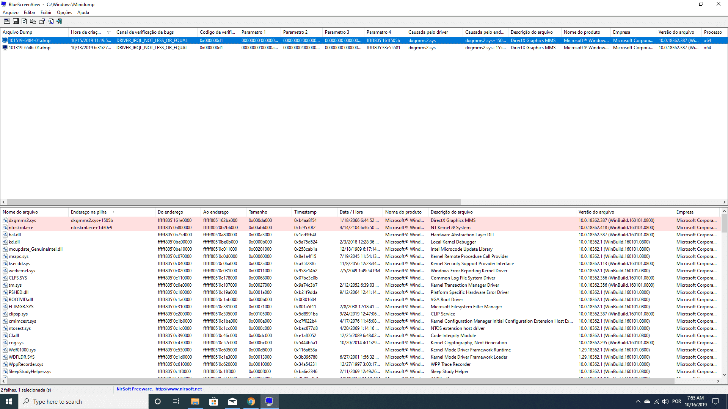Sort by Canal de verificação de bugs column

click(x=155, y=32)
